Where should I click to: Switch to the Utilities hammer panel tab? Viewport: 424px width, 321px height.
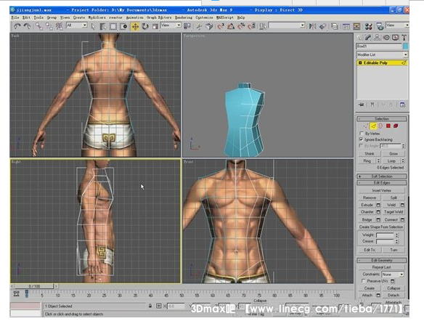(x=404, y=38)
